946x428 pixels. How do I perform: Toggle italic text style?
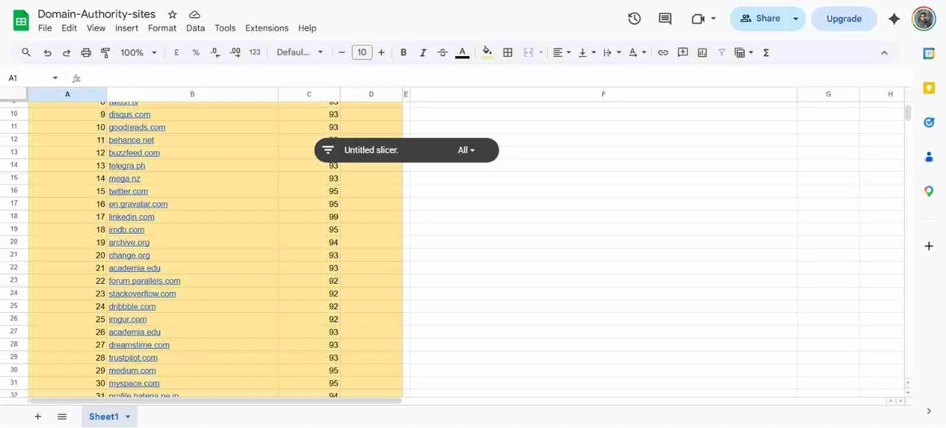(423, 53)
